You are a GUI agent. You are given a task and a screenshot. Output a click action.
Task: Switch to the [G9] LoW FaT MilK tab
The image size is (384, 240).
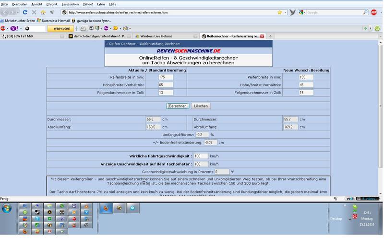[x=33, y=36]
